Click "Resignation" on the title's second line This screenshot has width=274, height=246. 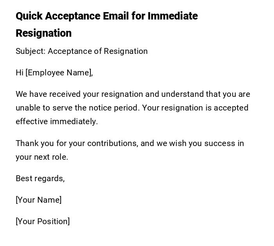(43, 33)
